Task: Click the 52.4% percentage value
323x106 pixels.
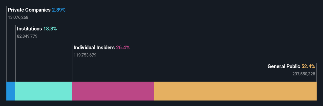Action: tap(308, 66)
